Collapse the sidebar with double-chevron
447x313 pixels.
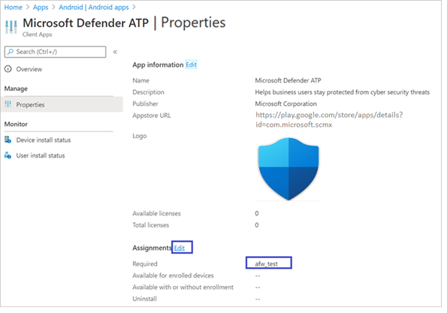pyautogui.click(x=115, y=52)
